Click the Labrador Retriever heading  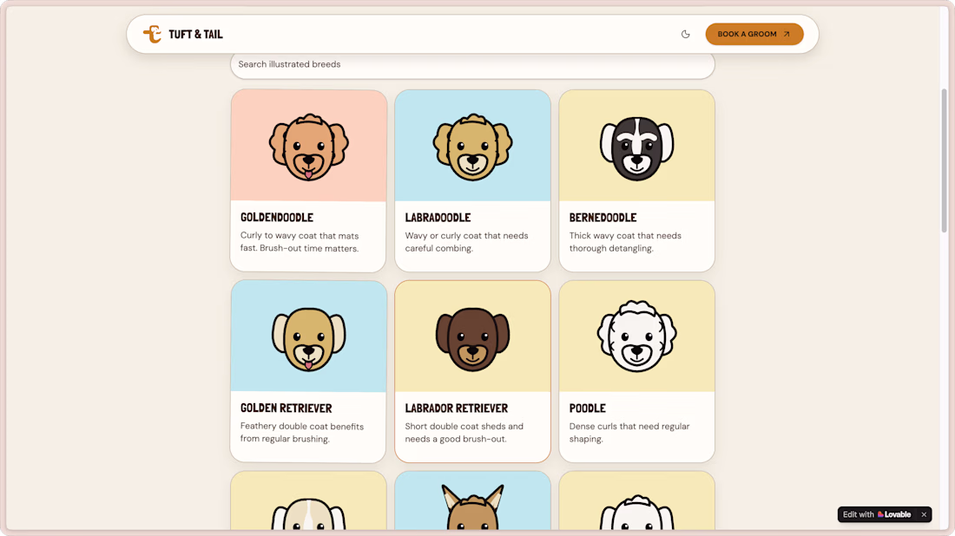coord(456,409)
